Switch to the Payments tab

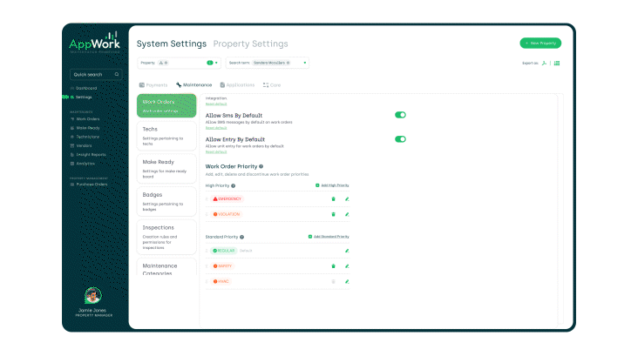click(x=153, y=85)
